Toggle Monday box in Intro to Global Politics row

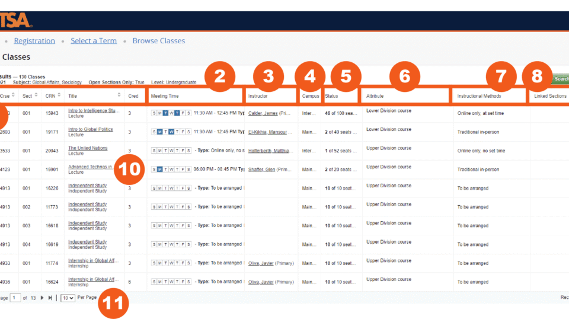159,132
